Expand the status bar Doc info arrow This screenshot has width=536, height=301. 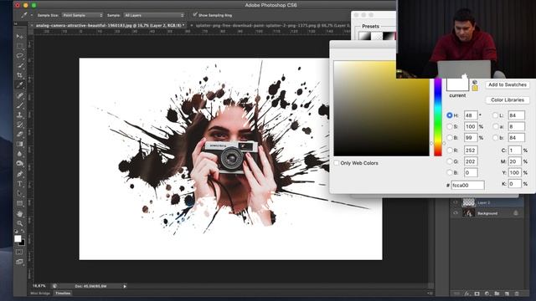[125, 286]
